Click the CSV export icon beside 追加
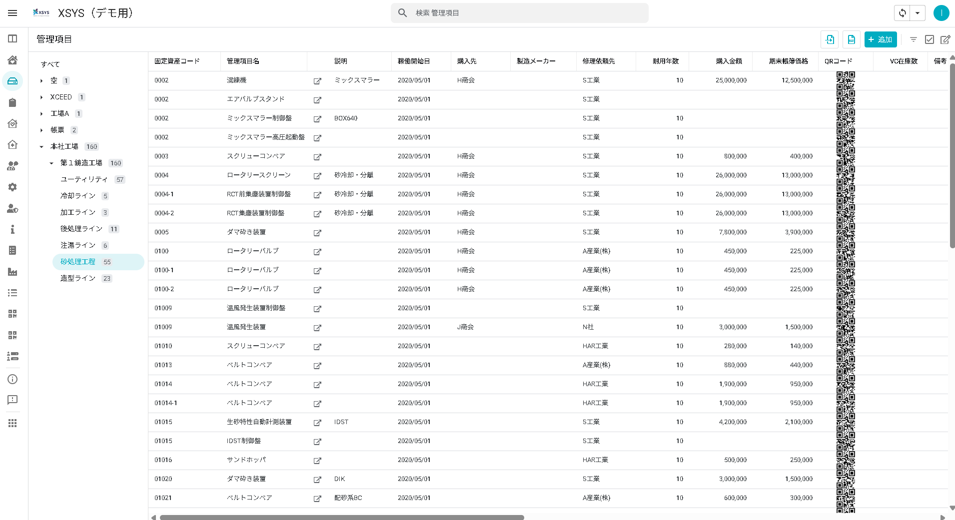The height and width of the screenshot is (520, 955). [x=851, y=39]
